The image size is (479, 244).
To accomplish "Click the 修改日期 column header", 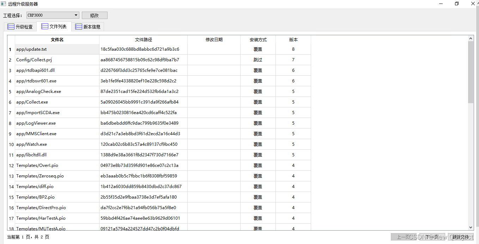I will (x=214, y=40).
